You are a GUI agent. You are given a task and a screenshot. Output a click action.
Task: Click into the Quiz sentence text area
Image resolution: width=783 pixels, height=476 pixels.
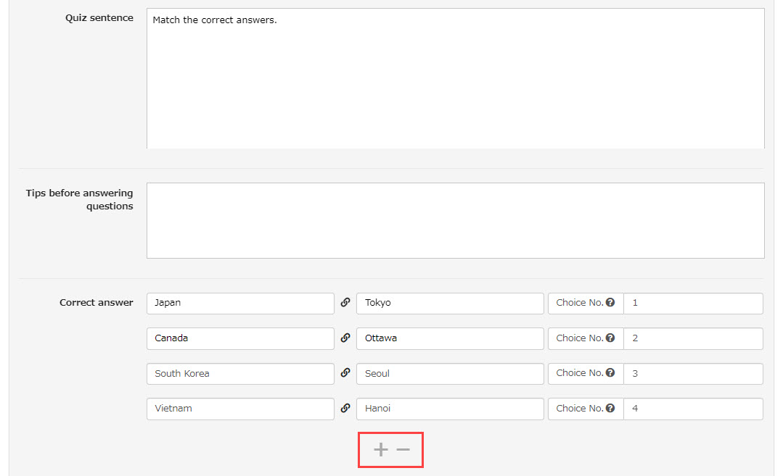(455, 78)
